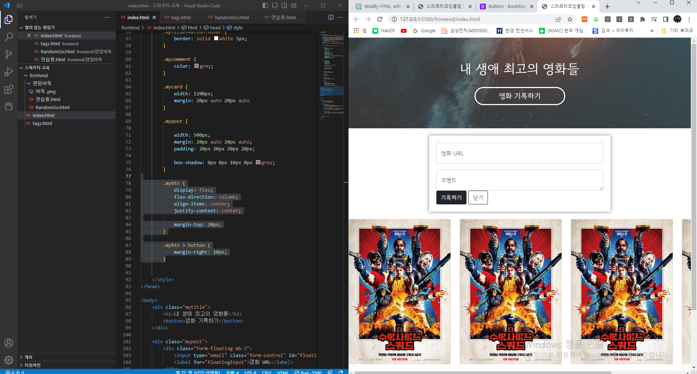Open the Chrome profile avatar
This screenshot has height=374, width=697.
click(x=677, y=19)
